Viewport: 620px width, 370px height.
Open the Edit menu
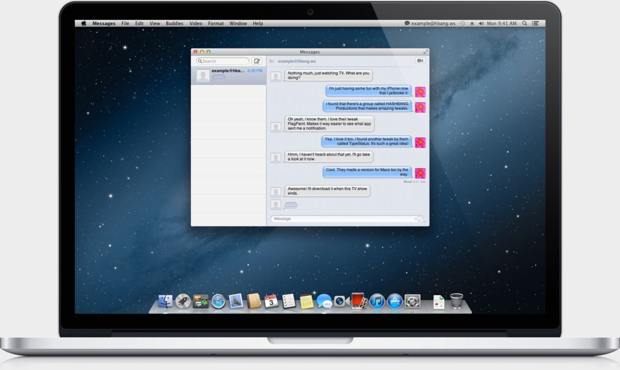[x=139, y=23]
